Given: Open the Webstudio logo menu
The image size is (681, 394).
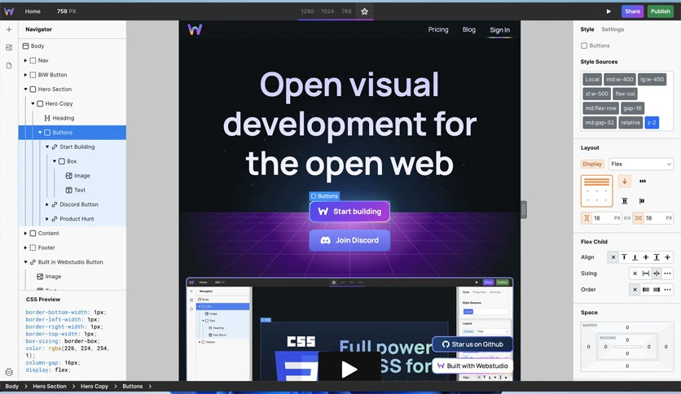Looking at the screenshot, I should point(9,11).
